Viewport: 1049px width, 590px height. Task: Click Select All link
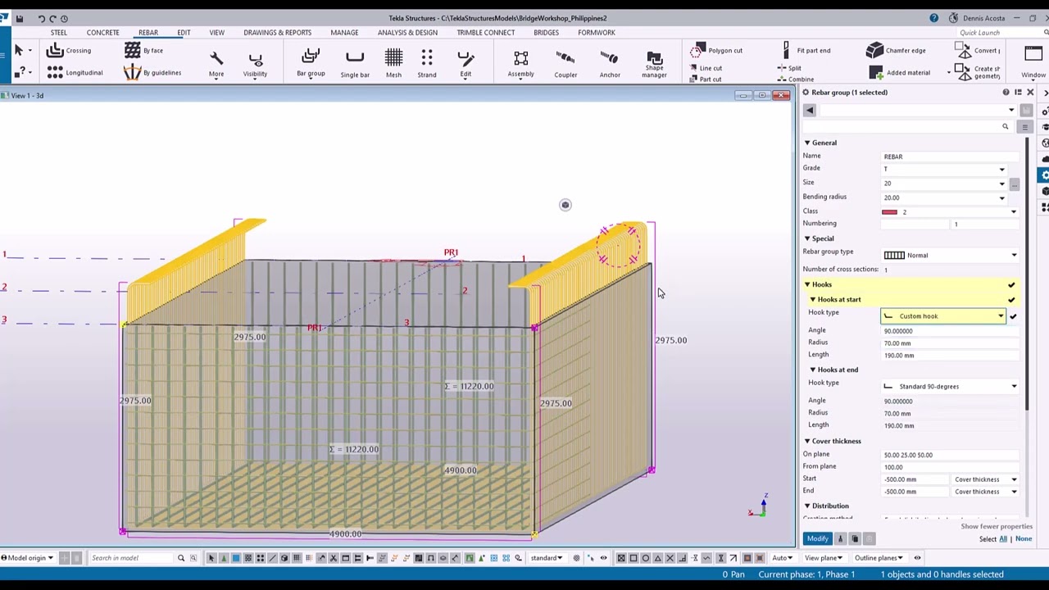(x=1003, y=539)
